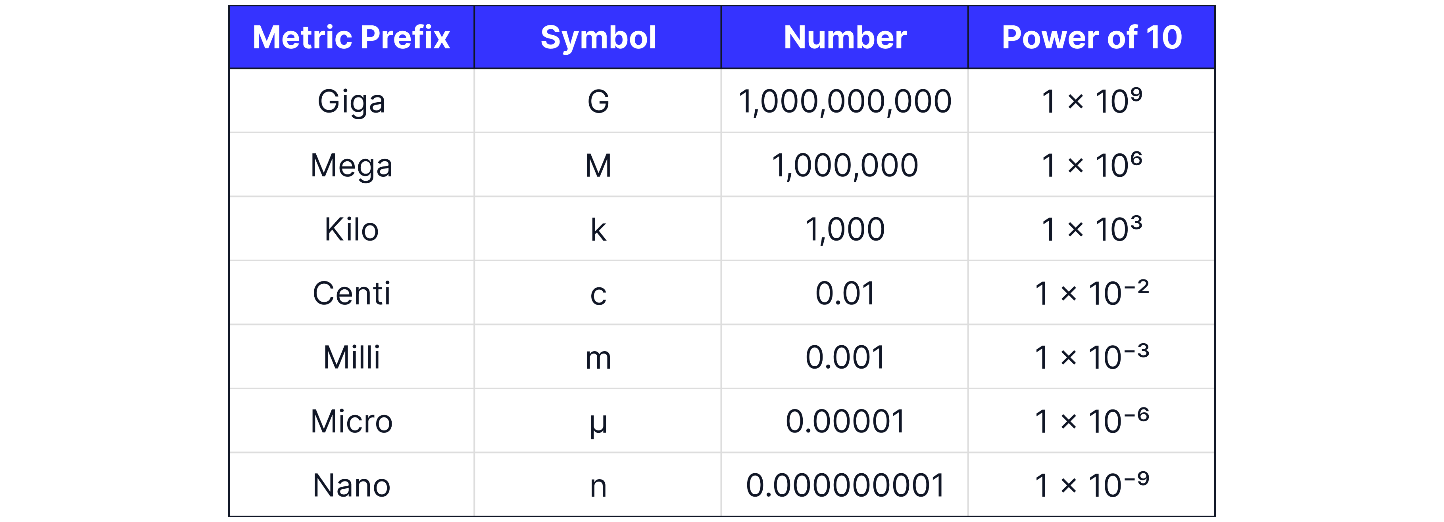Select the Centi prefix cell
This screenshot has width=1444, height=522.
352,293
